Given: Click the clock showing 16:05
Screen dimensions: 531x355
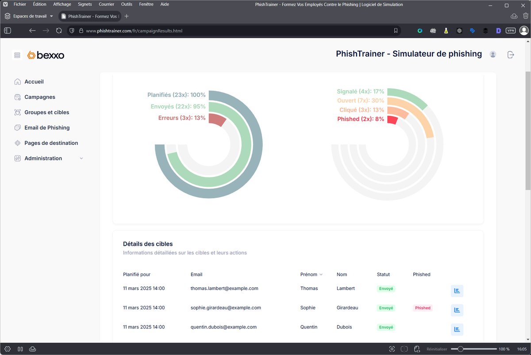Looking at the screenshot, I should pos(522,349).
